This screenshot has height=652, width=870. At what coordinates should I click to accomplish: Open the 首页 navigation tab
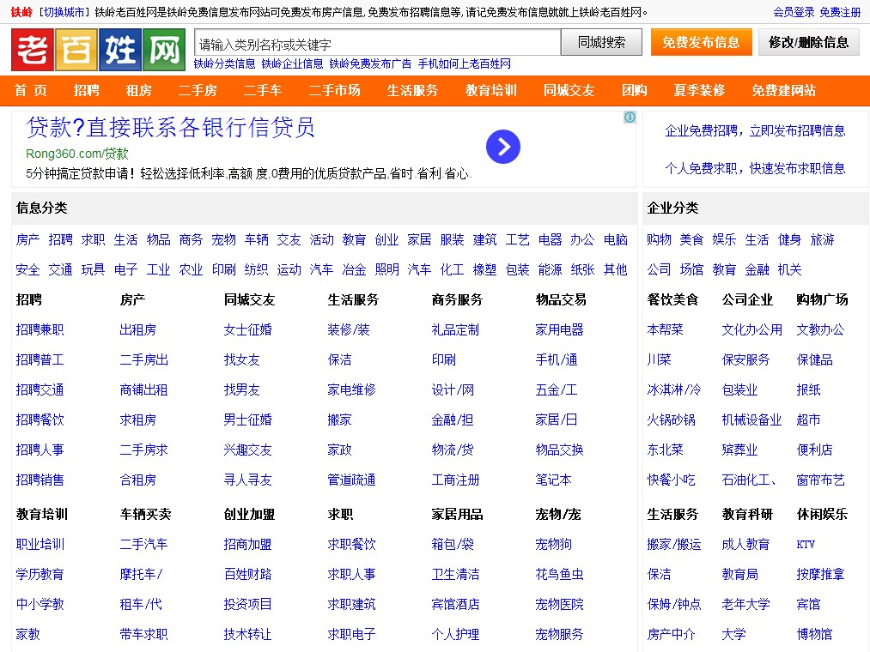[x=31, y=90]
